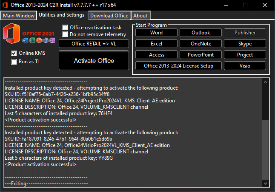Launch Outlook from Start Program
The image size is (275, 192).
click(201, 33)
